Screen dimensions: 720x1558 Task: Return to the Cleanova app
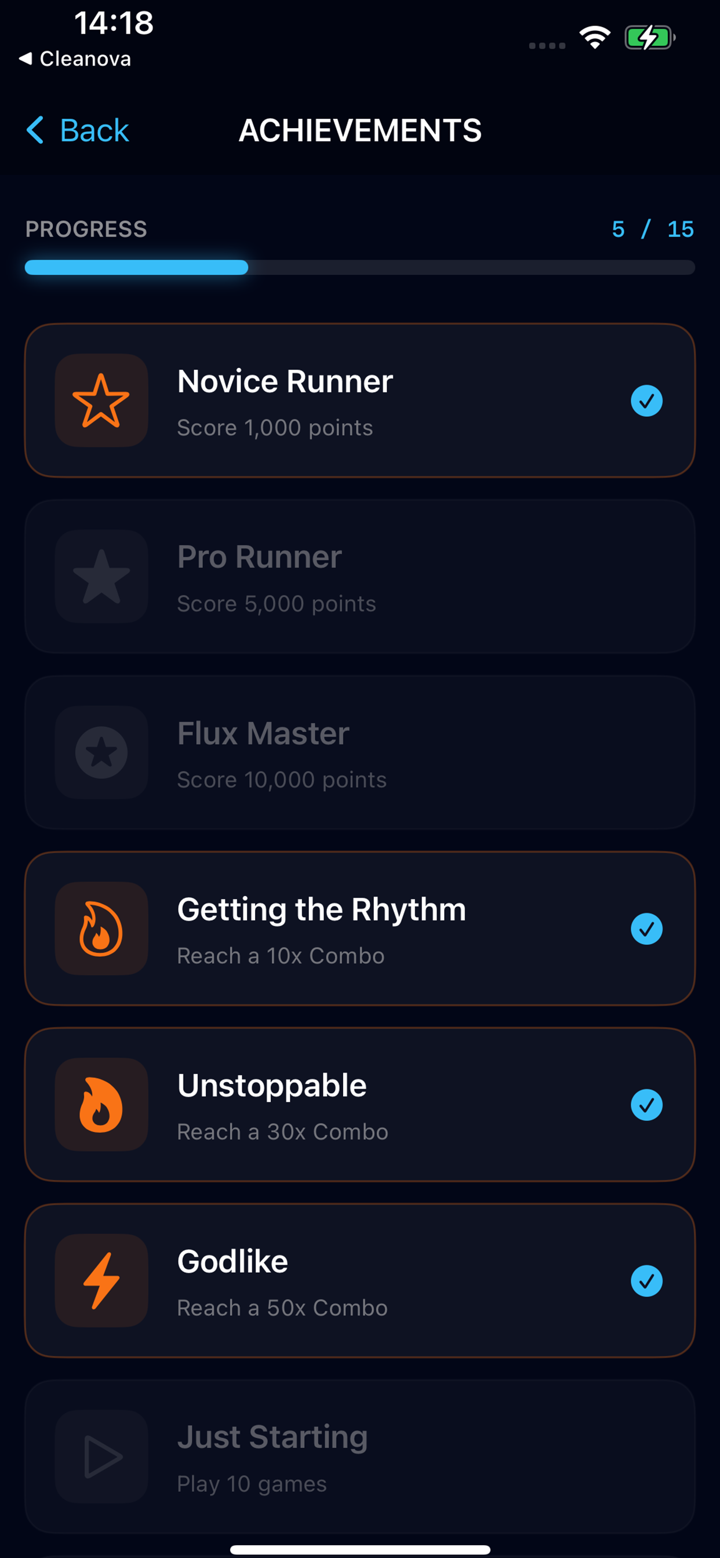pyautogui.click(x=75, y=59)
